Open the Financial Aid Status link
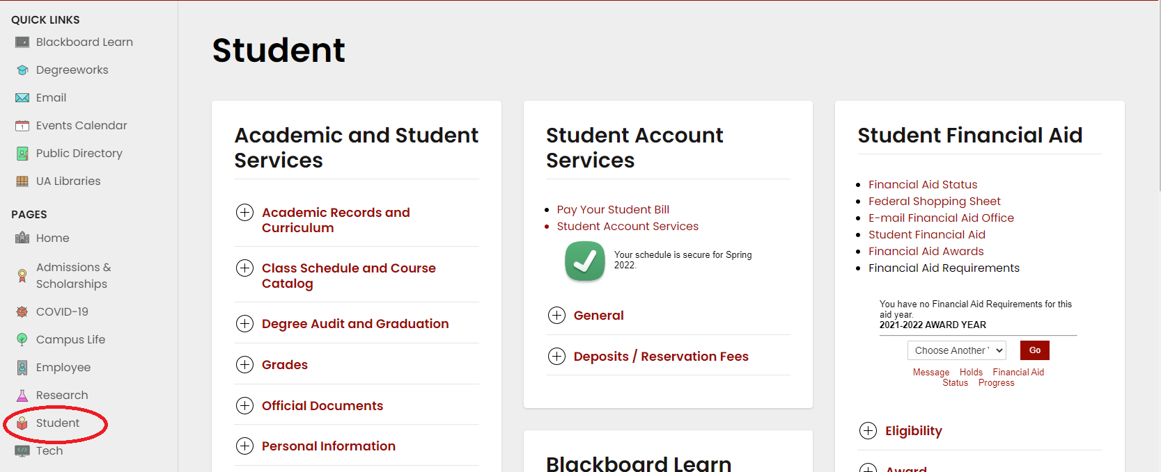The image size is (1161, 472). (923, 185)
